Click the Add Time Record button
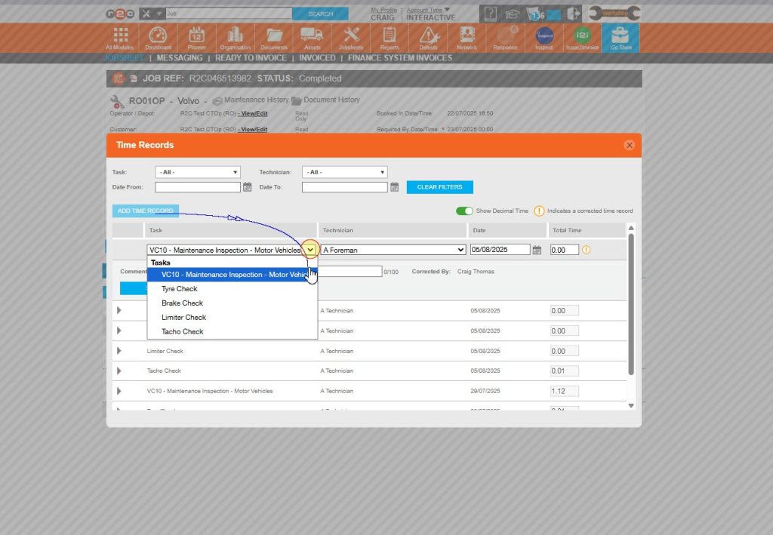Viewport: 773px width, 535px height. pyautogui.click(x=146, y=211)
